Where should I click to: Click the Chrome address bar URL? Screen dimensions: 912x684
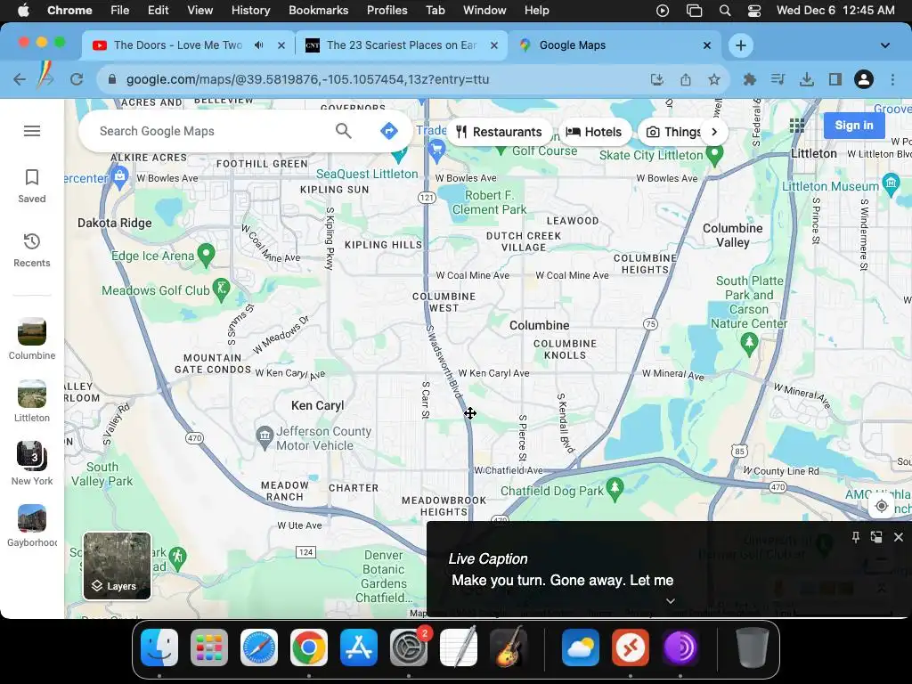point(307,79)
